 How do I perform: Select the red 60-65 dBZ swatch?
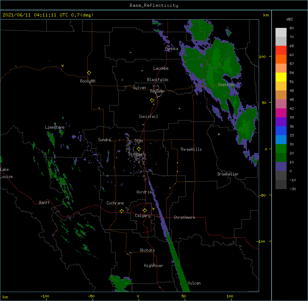[x=281, y=50]
